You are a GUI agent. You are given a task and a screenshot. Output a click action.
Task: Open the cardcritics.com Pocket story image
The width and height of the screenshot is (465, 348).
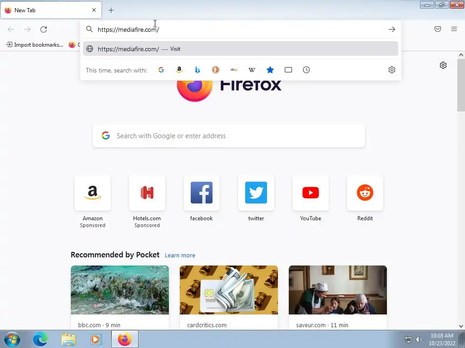(x=229, y=290)
